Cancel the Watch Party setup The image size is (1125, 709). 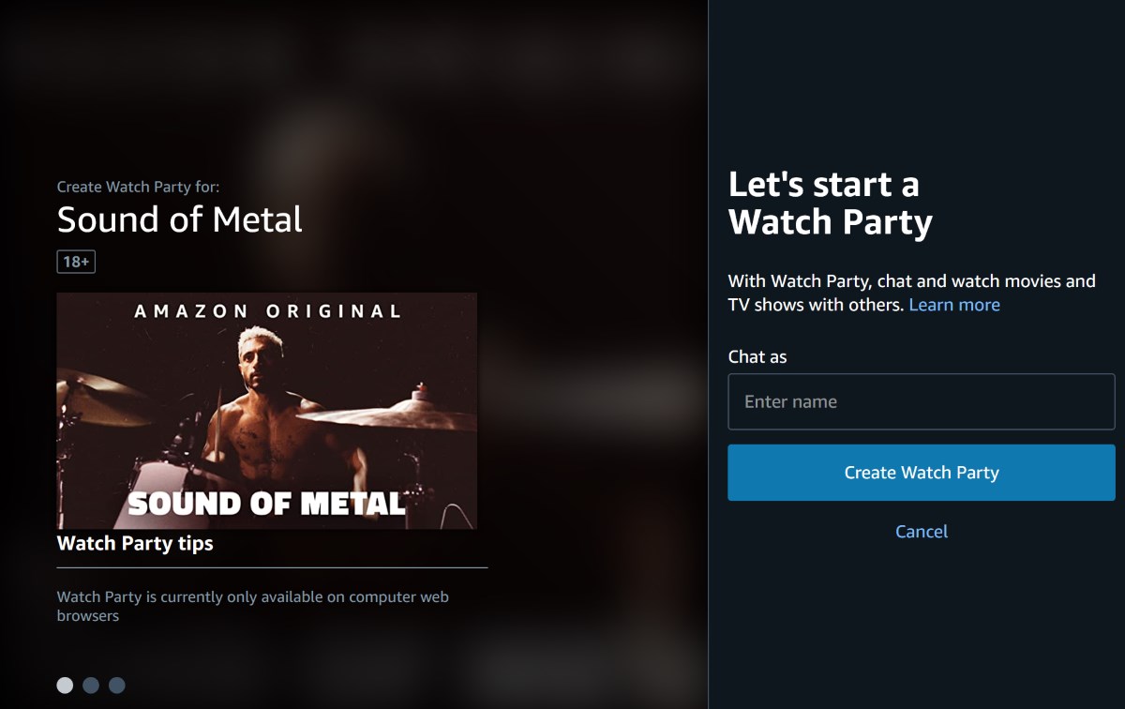tap(921, 531)
